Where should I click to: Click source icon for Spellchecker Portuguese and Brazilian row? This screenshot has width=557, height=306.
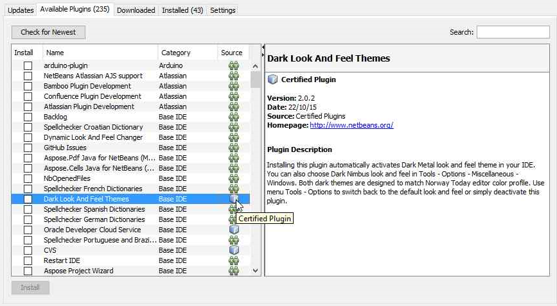click(x=233, y=241)
